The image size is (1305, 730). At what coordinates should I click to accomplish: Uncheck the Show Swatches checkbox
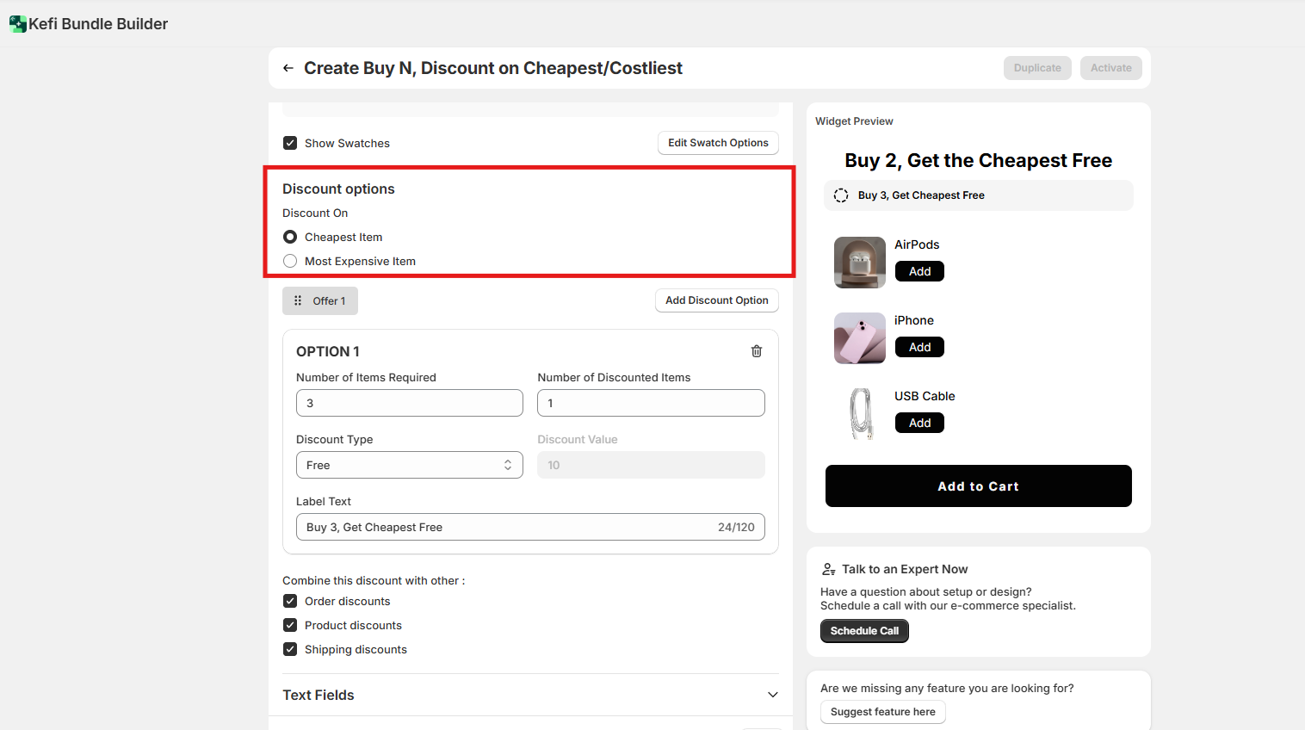click(x=290, y=143)
